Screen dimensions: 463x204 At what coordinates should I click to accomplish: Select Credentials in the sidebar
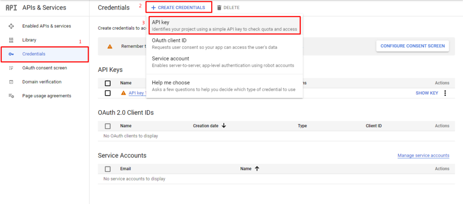45,54
